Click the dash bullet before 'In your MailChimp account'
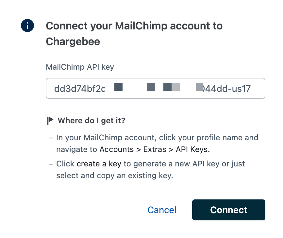This screenshot has width=283, height=238. (x=50, y=138)
